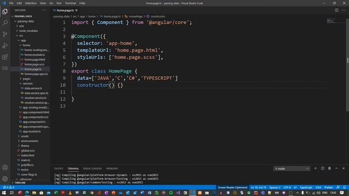Open the Selection menu
The height and width of the screenshot is (196, 349).
(x=31, y=3)
